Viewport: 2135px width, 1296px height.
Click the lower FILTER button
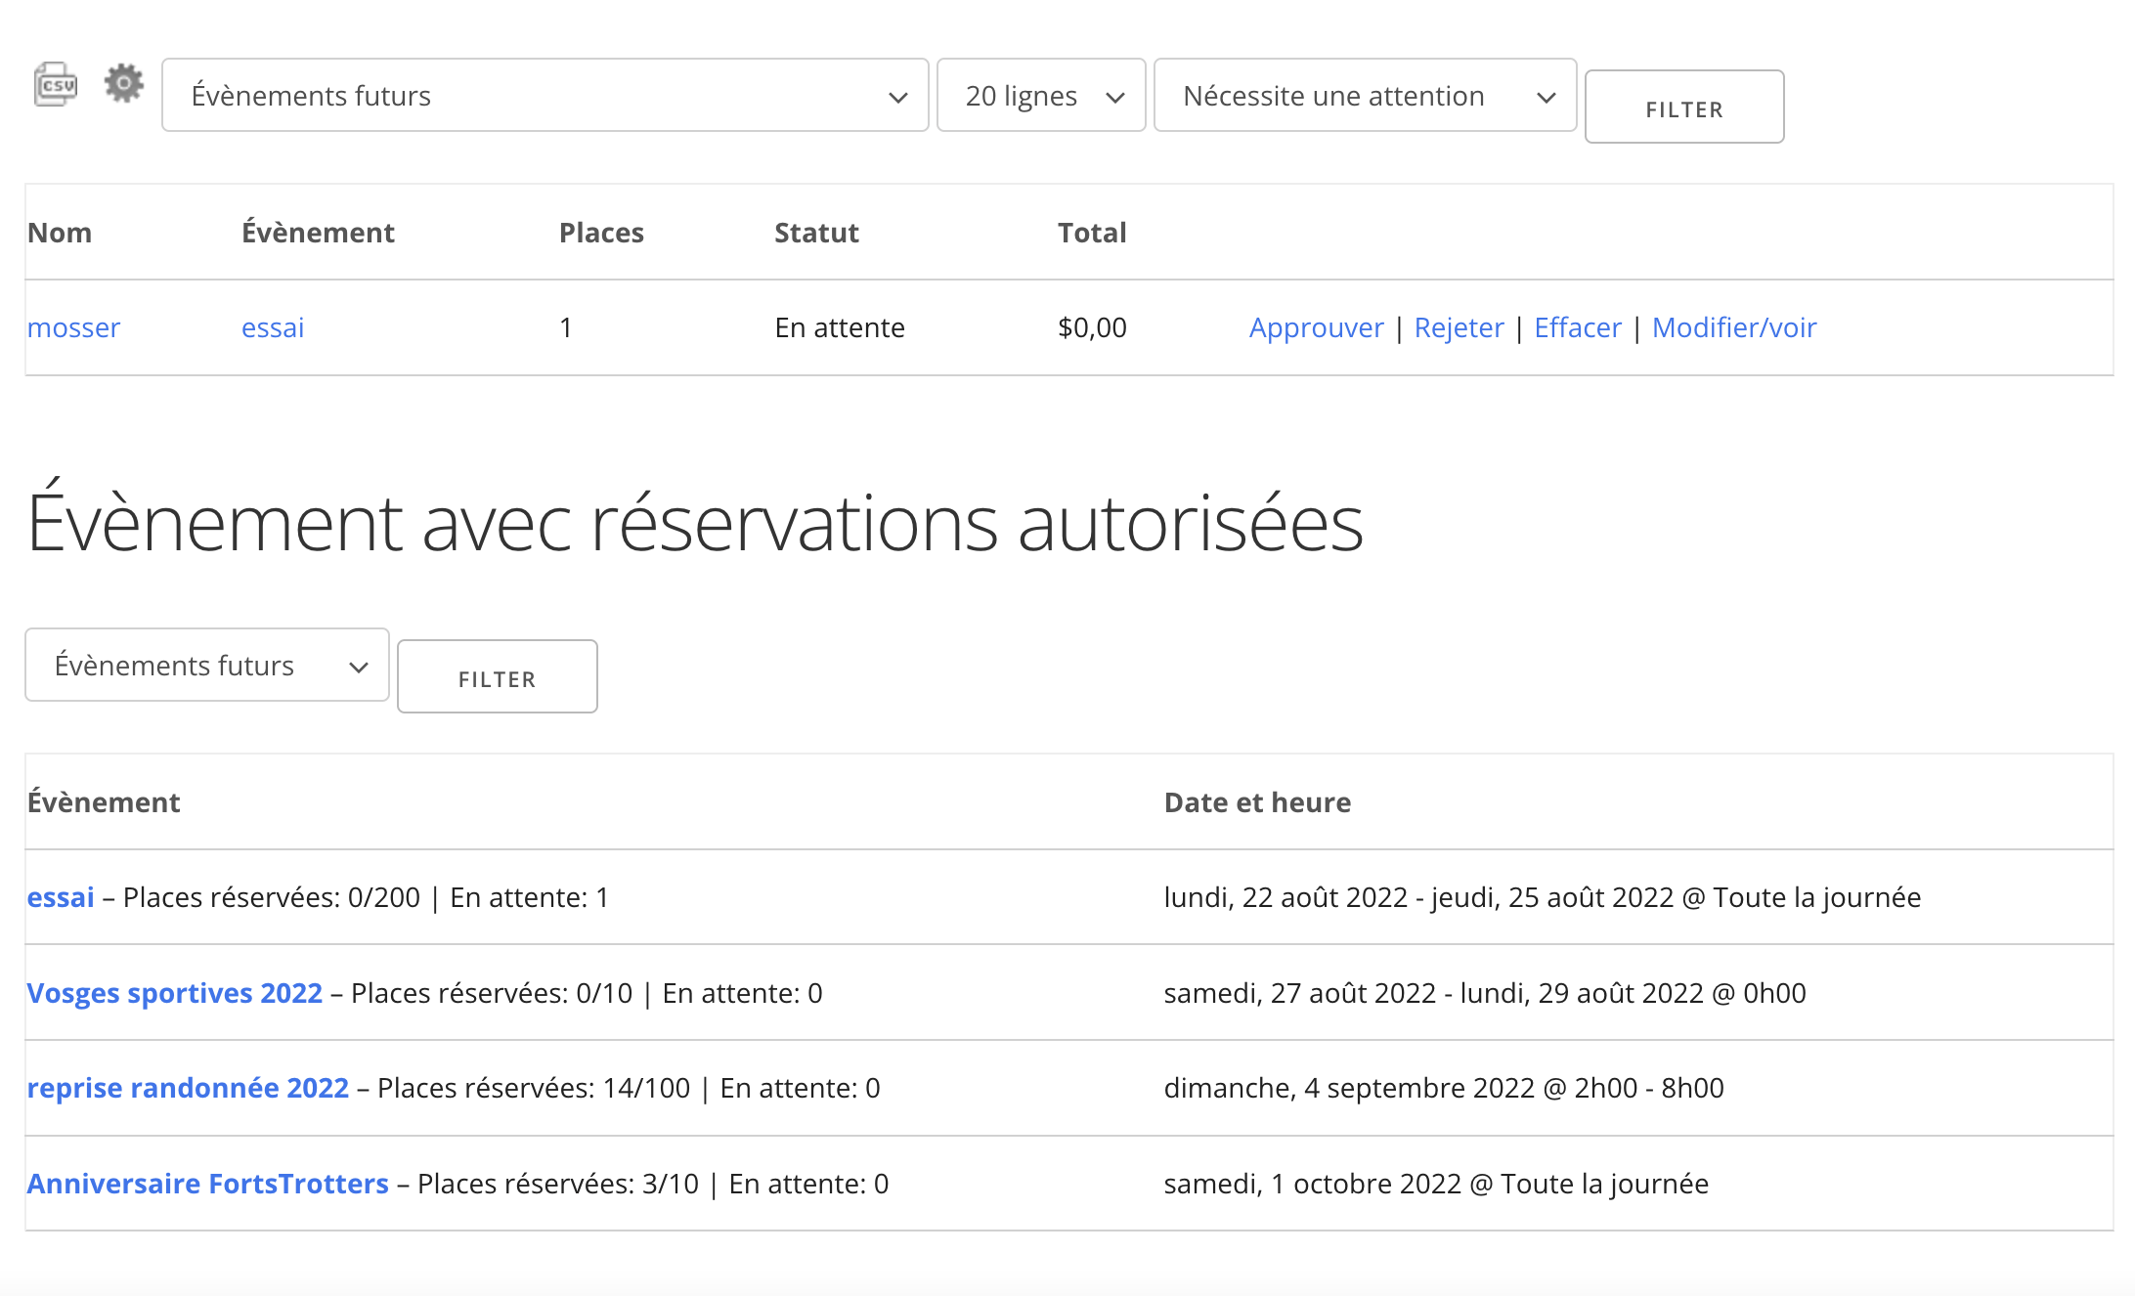tap(497, 677)
